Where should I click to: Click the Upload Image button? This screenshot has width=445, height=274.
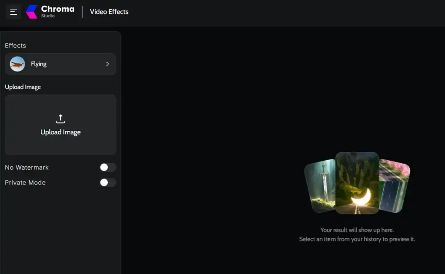(x=60, y=132)
